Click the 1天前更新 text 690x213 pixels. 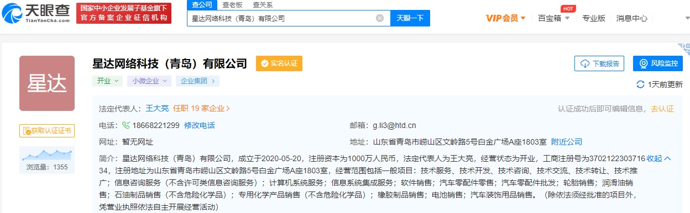665,84
